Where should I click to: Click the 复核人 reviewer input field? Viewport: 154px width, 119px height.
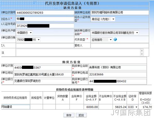120,45
